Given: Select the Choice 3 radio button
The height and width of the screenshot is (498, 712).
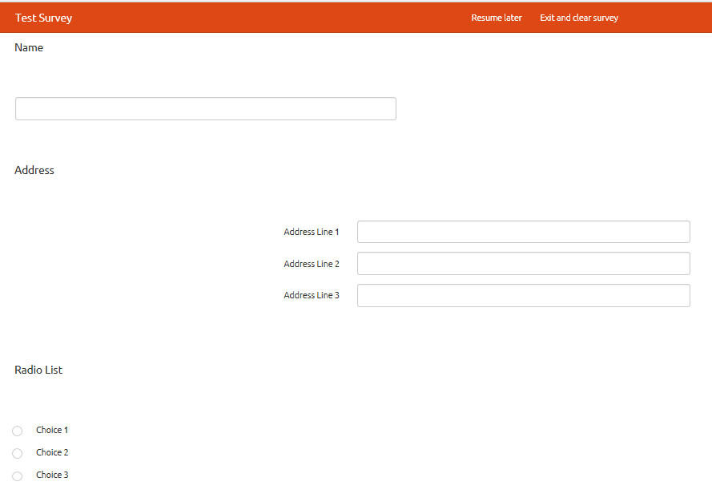Looking at the screenshot, I should 18,476.
